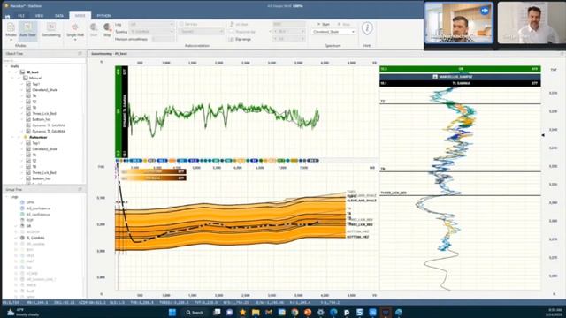Click the Object Tree search field

pos(44,61)
